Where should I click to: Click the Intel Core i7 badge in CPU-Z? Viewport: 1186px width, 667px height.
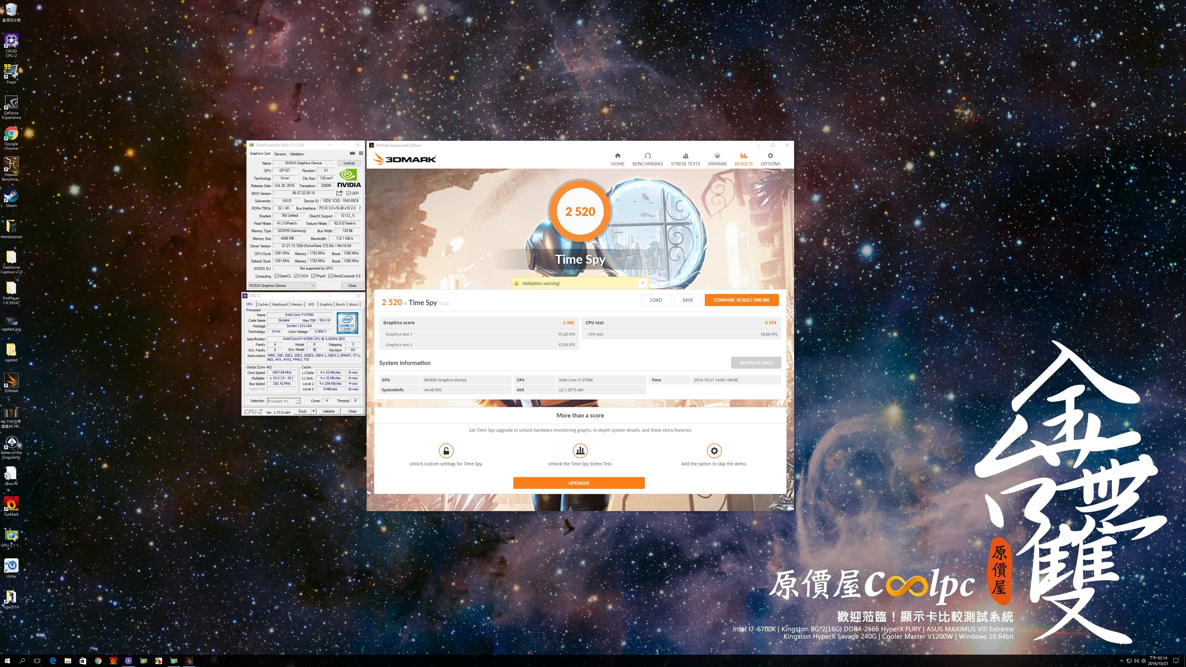click(x=347, y=323)
